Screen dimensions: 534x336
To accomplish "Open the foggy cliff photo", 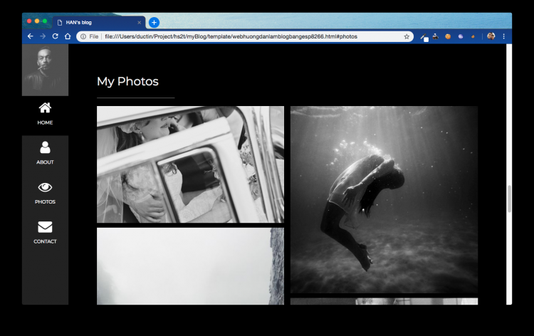I will (190, 266).
